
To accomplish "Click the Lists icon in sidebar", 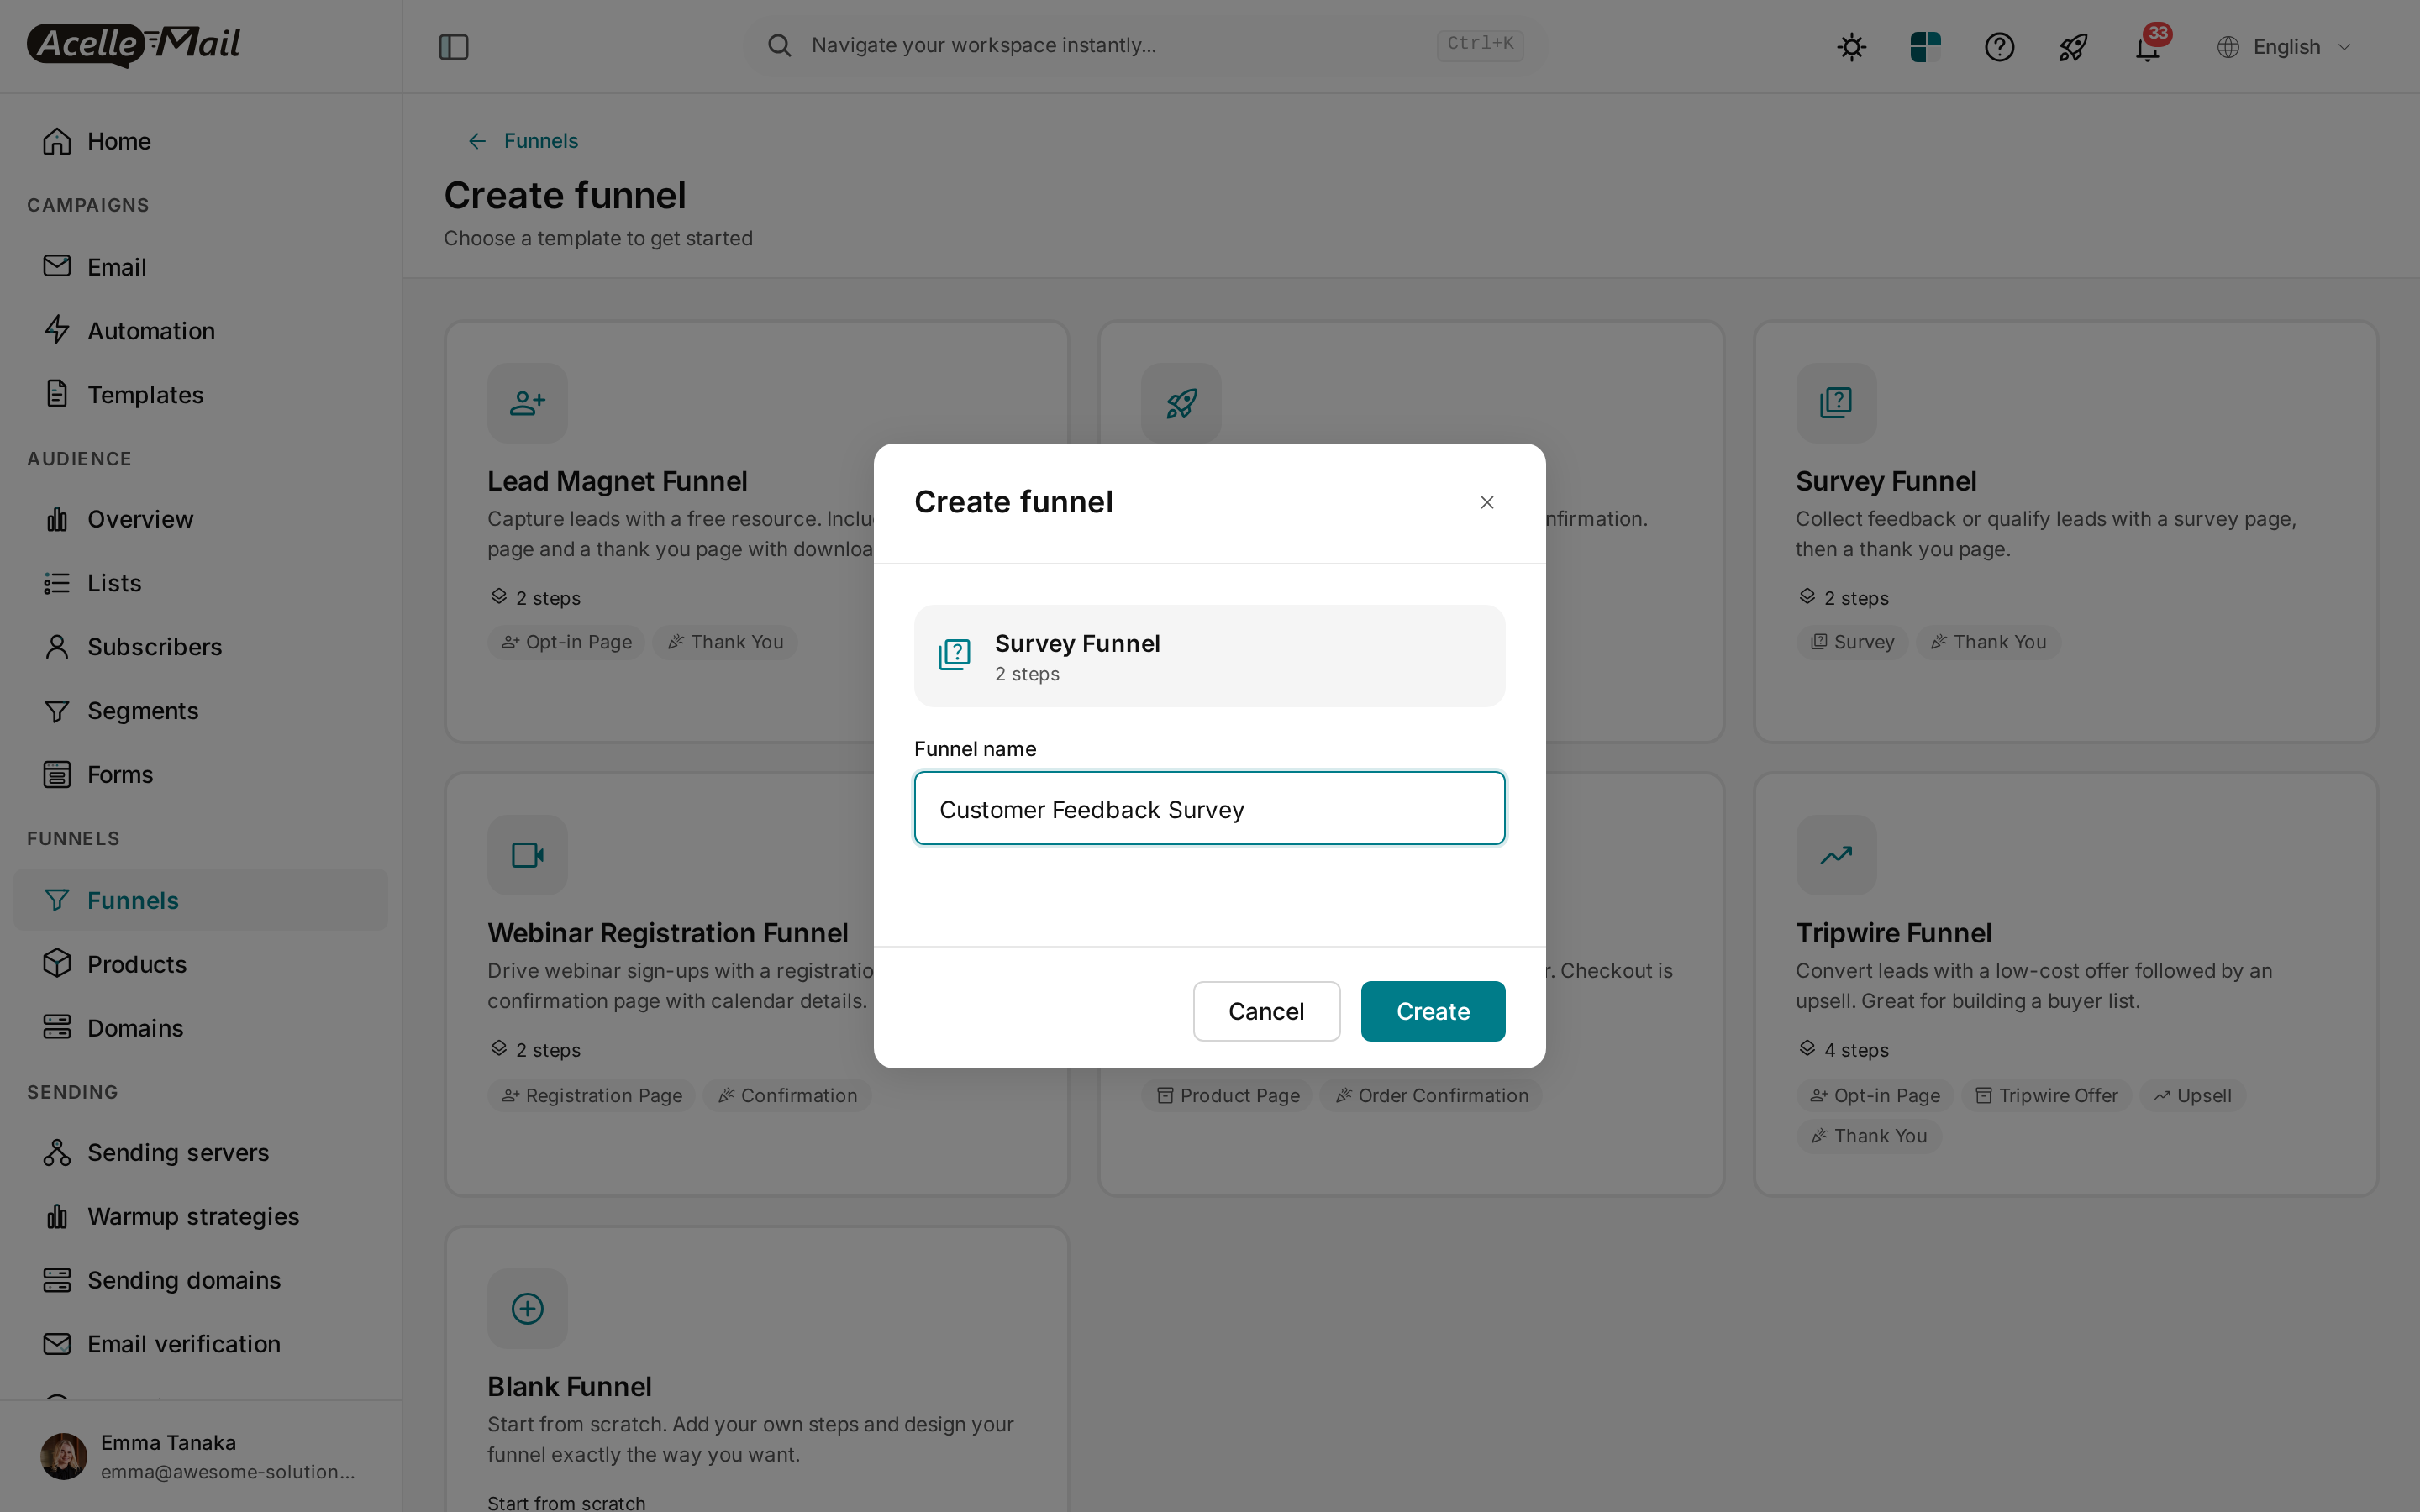I will [57, 583].
